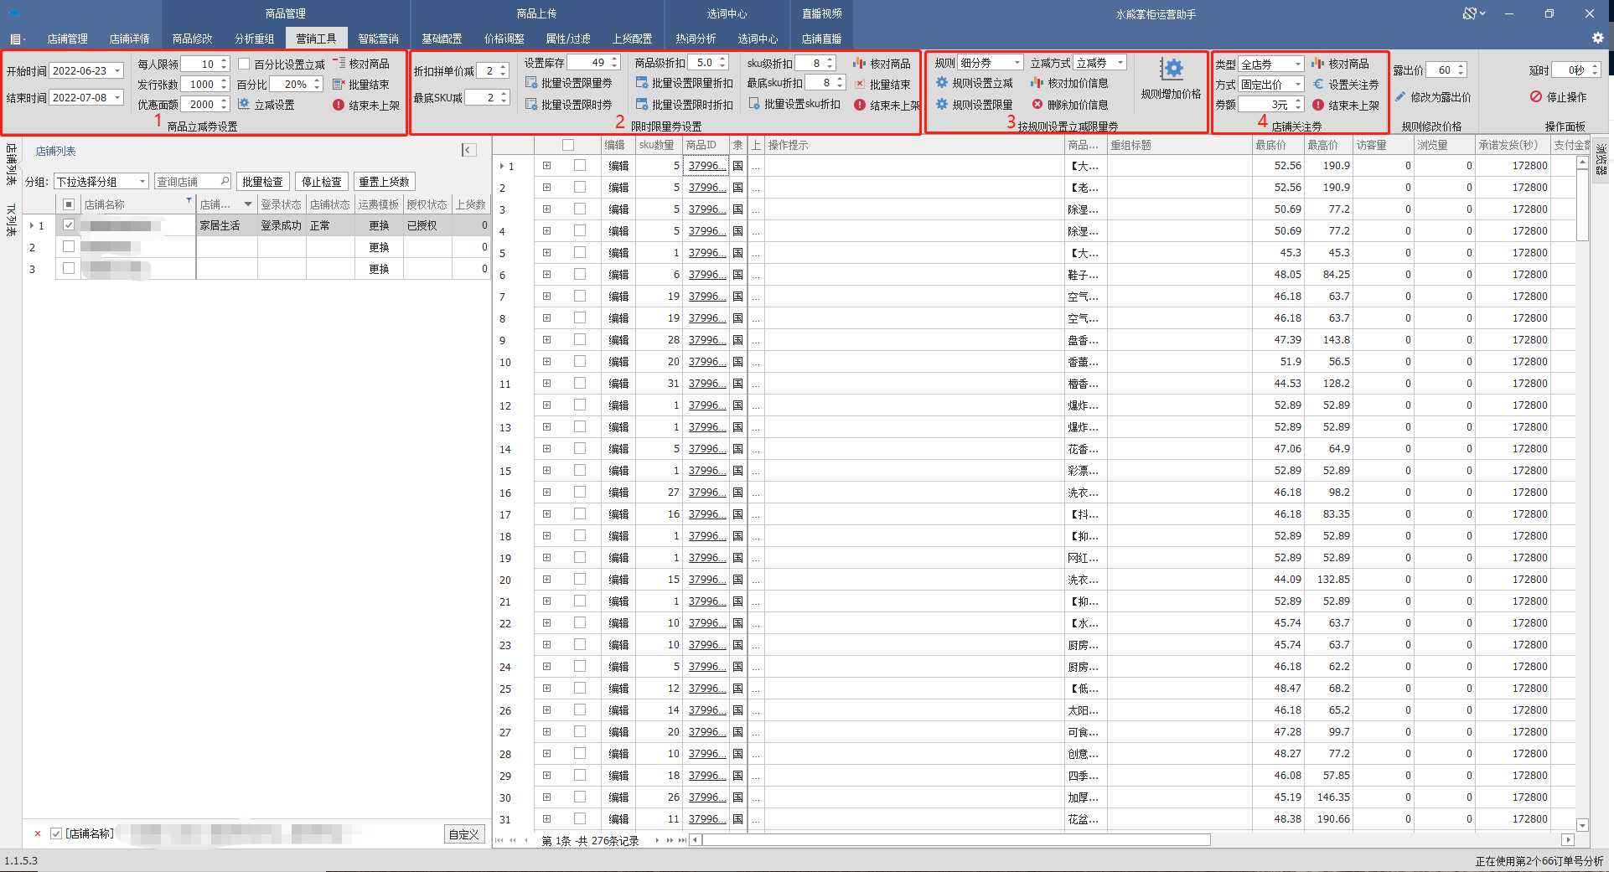The width and height of the screenshot is (1614, 872).
Task: Click the 规则增加价格 large gear icon
Action: (1172, 70)
